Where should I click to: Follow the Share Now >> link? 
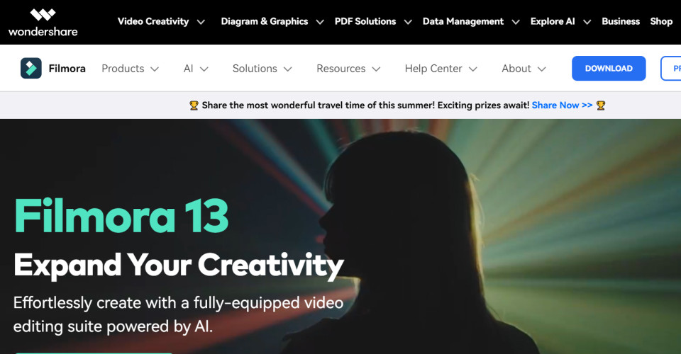click(x=562, y=105)
